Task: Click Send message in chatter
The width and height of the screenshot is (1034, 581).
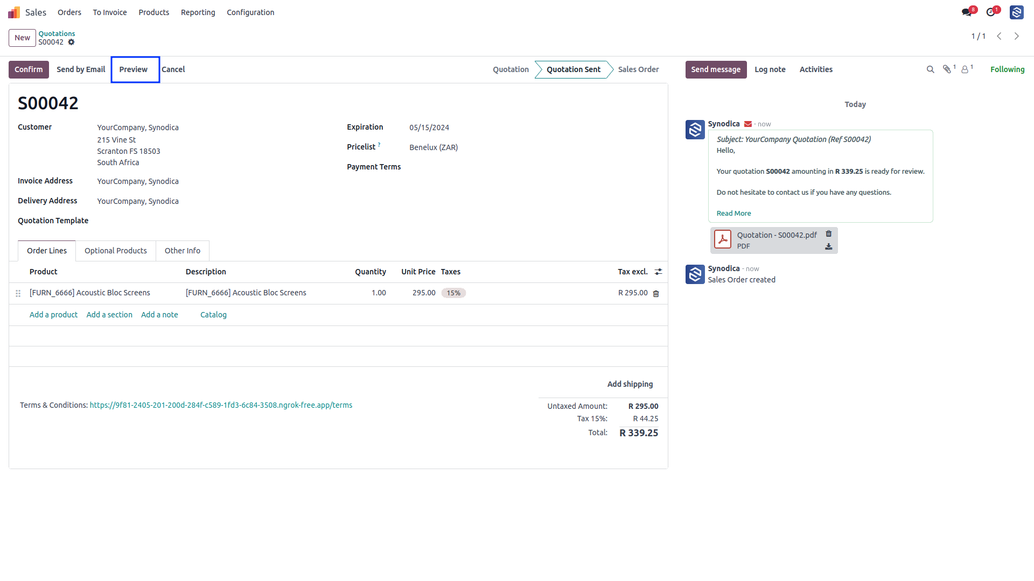Action: [x=716, y=69]
